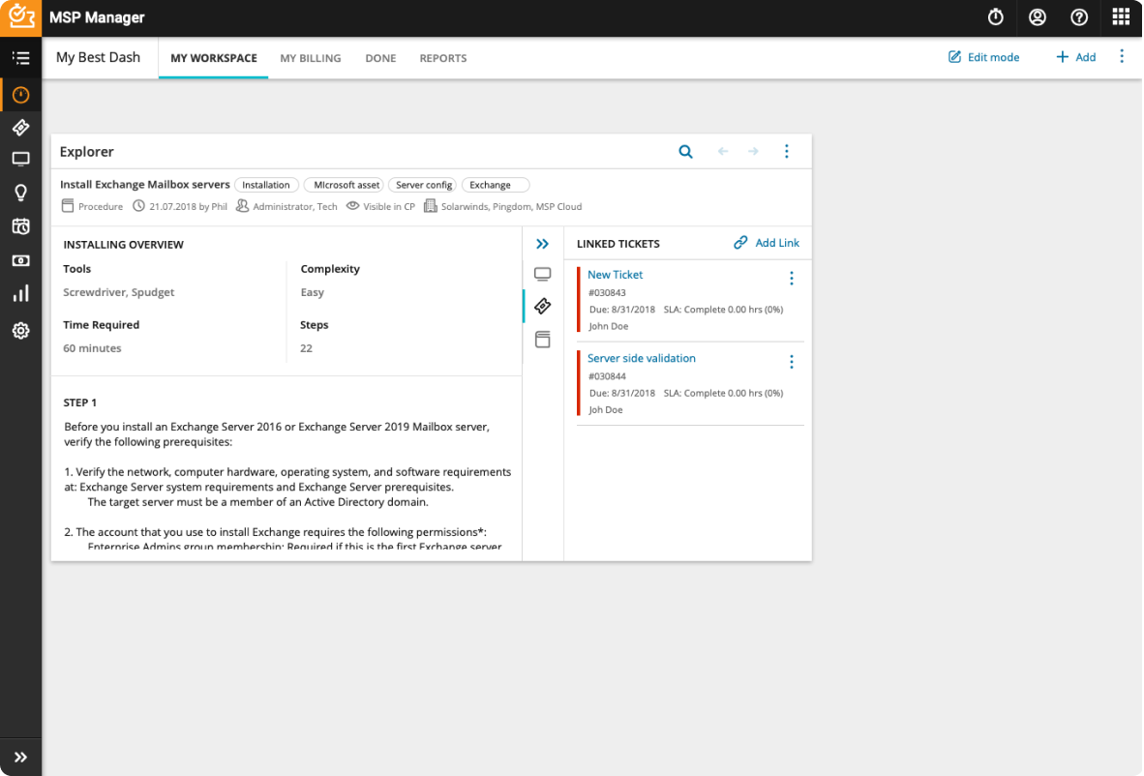Open Server side validation row options menu
Image resolution: width=1144 pixels, height=776 pixels.
[x=791, y=362]
